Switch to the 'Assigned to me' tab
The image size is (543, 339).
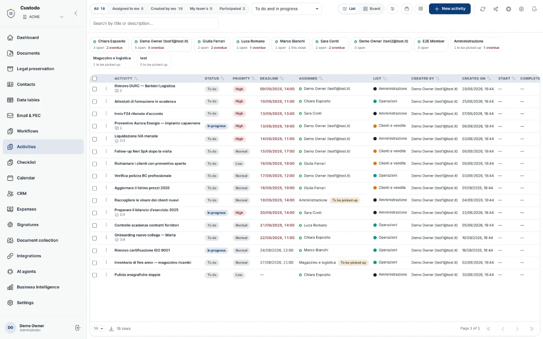[x=128, y=9]
